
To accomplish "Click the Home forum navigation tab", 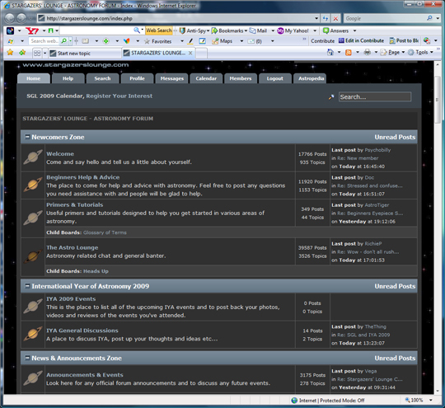I will click(34, 78).
